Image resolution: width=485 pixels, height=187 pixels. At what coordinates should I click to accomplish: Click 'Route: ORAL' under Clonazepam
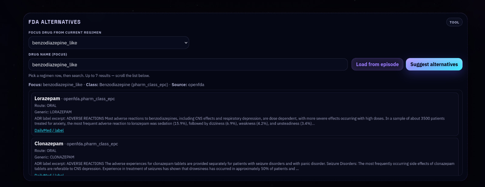pyautogui.click(x=45, y=151)
